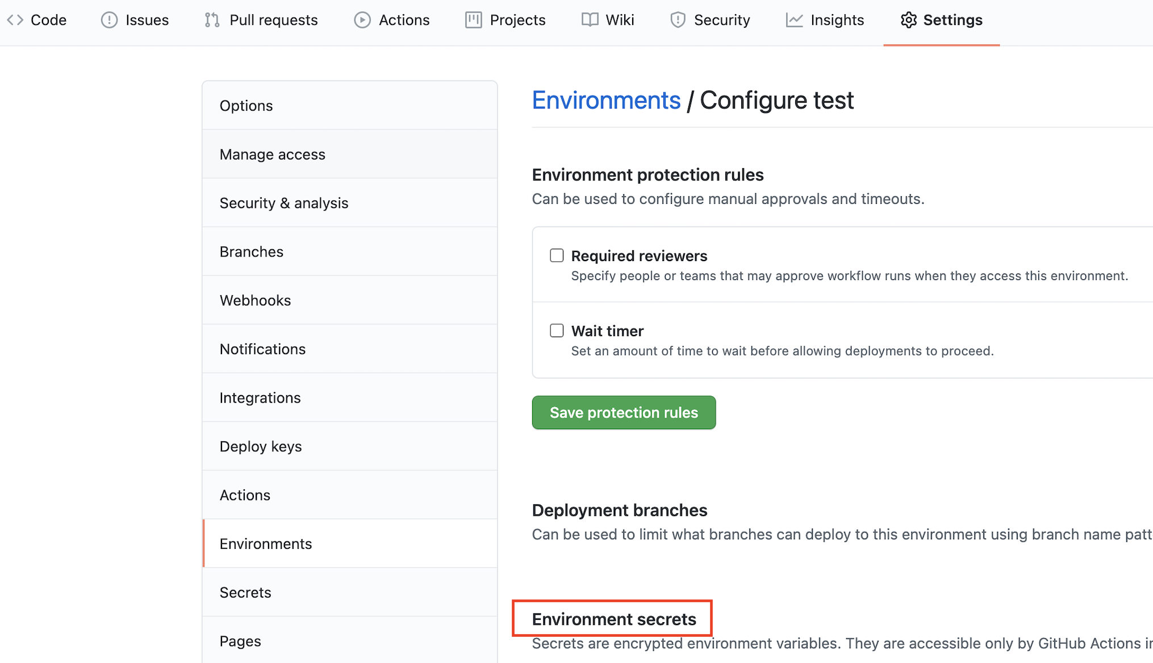Select the Settings tab

941,20
